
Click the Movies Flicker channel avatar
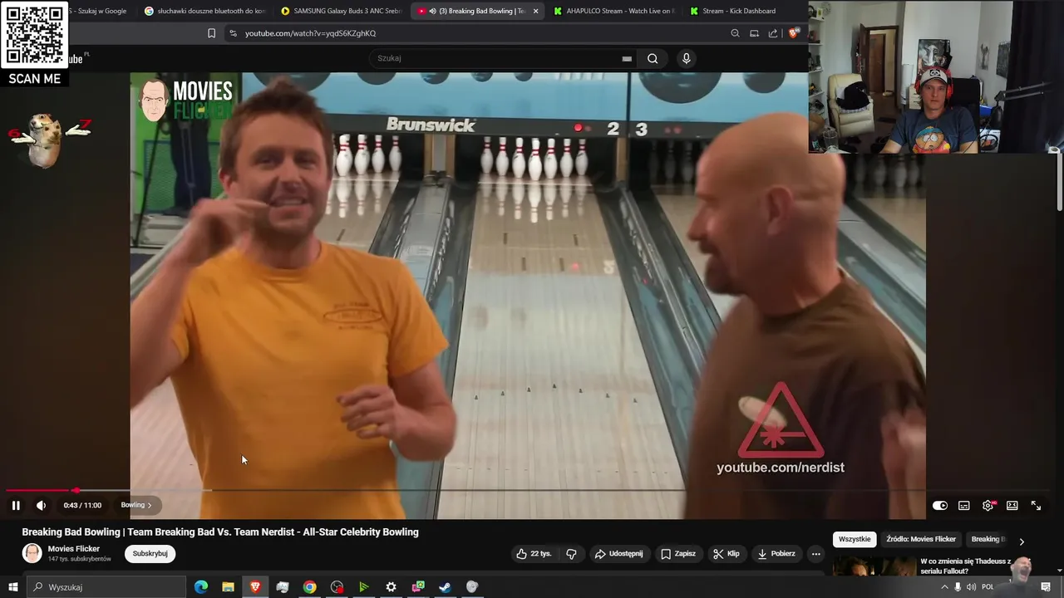(32, 553)
